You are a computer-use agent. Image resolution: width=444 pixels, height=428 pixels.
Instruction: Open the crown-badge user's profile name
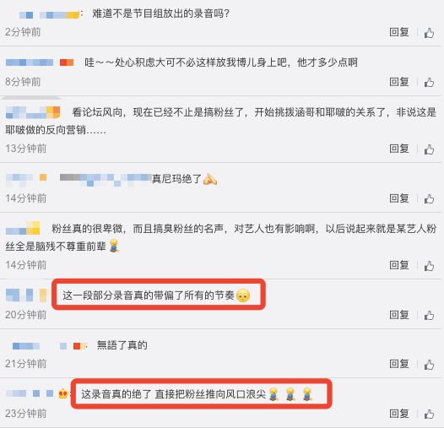(30, 393)
